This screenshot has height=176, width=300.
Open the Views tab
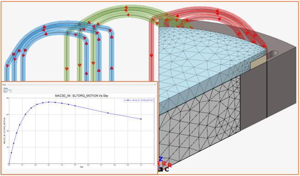pyautogui.click(x=5, y=88)
